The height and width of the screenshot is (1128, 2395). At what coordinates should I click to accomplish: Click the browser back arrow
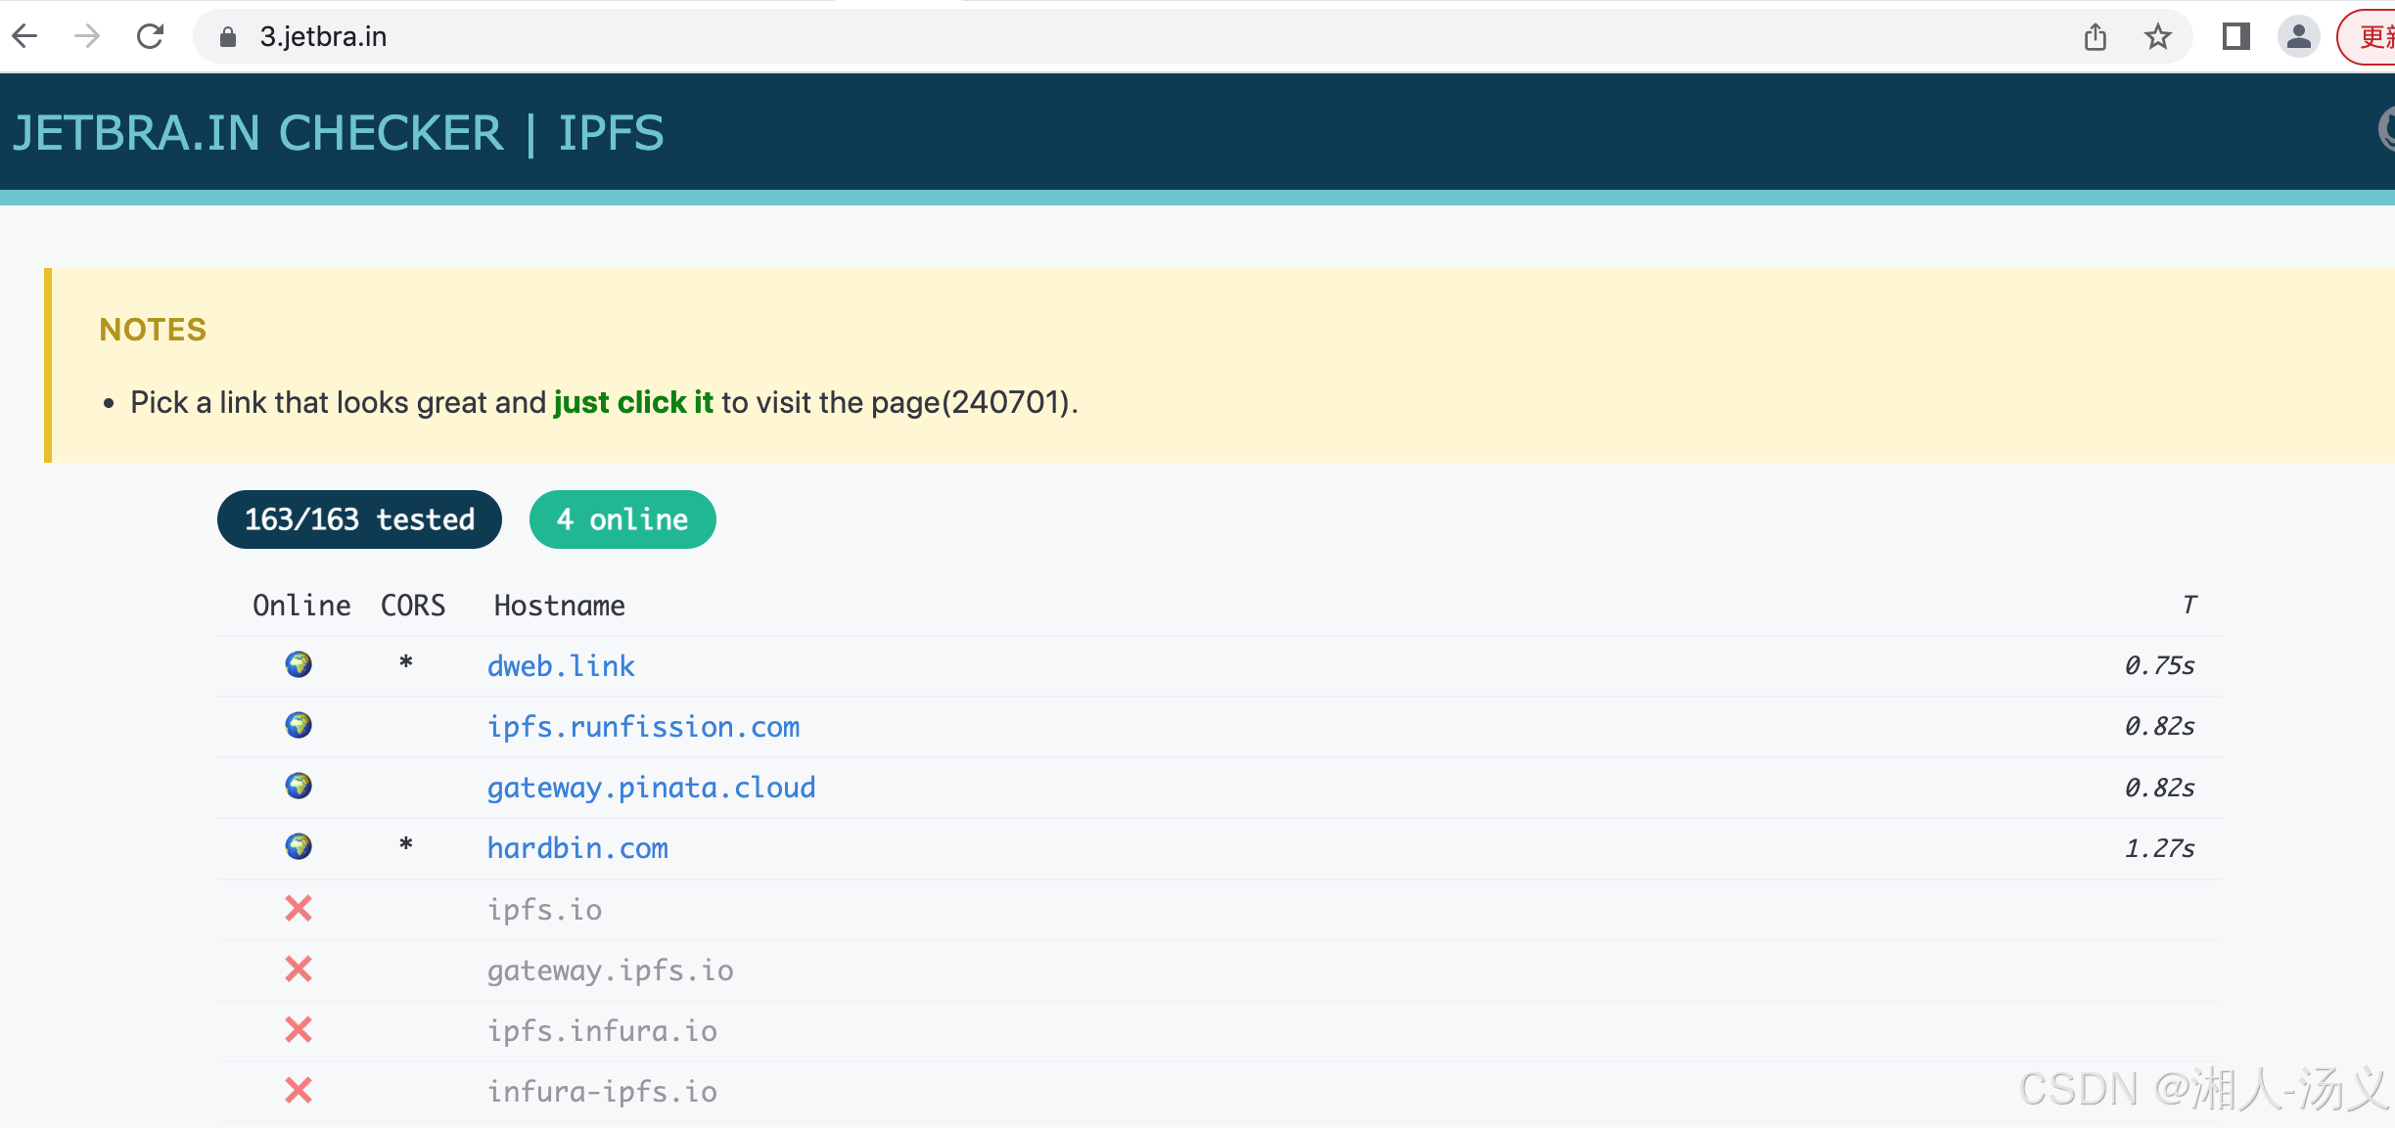25,37
